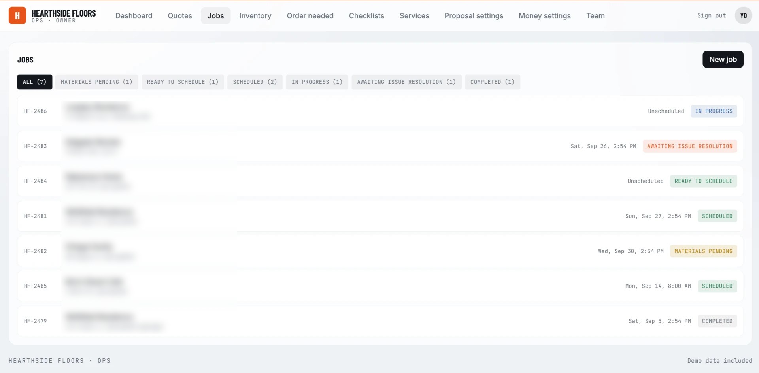Image resolution: width=759 pixels, height=373 pixels.
Task: Filter by Completed (1)
Action: click(492, 82)
